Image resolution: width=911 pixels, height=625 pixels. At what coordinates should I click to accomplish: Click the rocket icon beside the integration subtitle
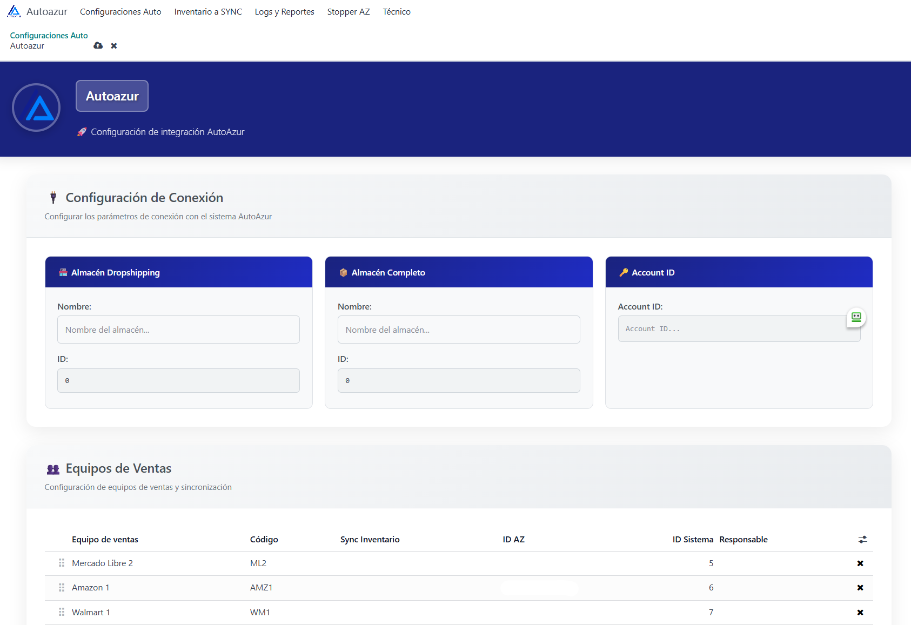pyautogui.click(x=82, y=131)
